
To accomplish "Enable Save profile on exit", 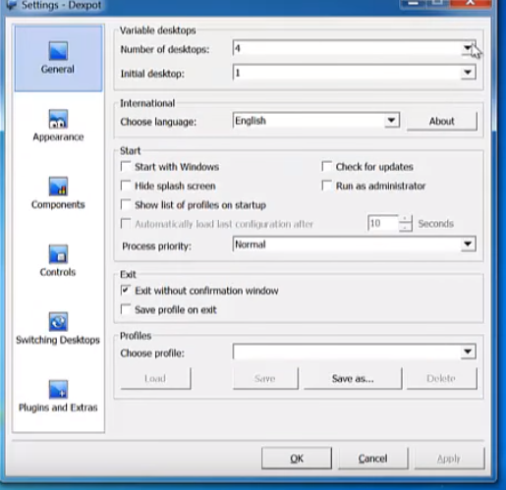I will 126,309.
